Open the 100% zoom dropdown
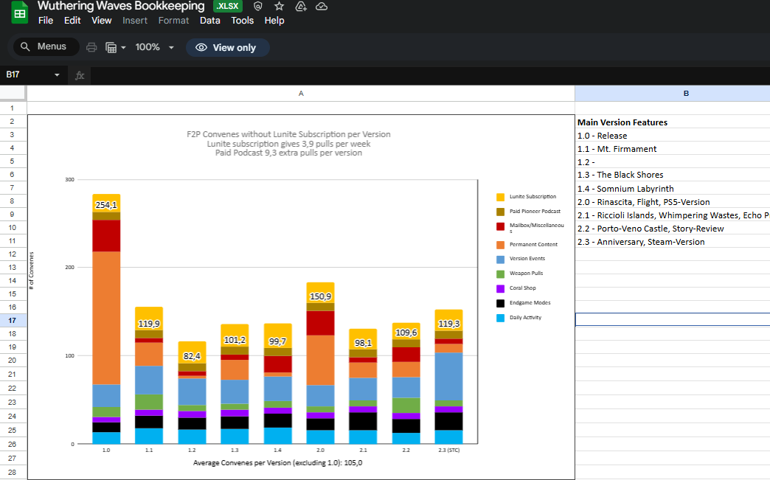This screenshot has width=770, height=480. click(154, 47)
